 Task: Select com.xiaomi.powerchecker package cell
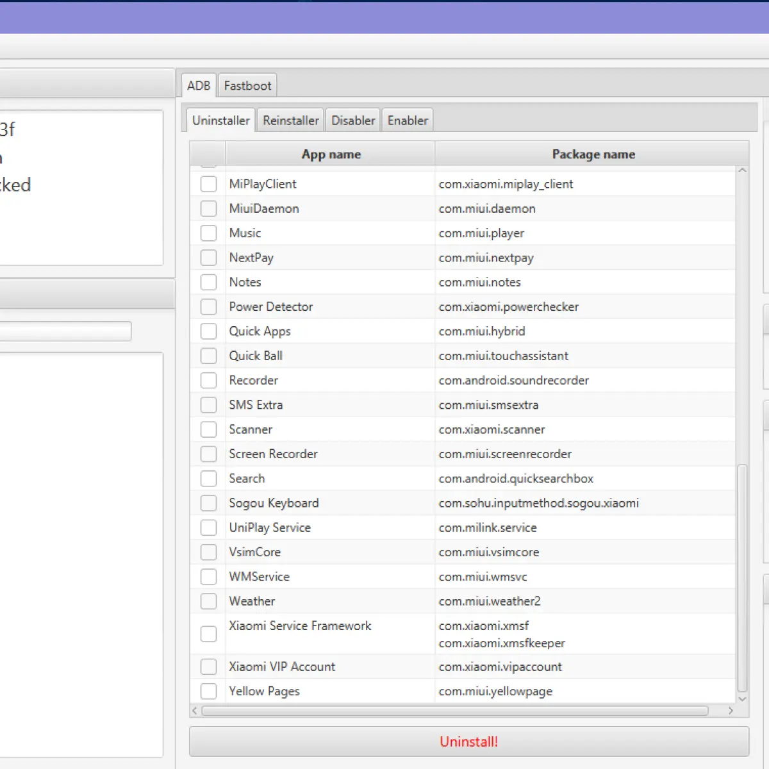[585, 307]
